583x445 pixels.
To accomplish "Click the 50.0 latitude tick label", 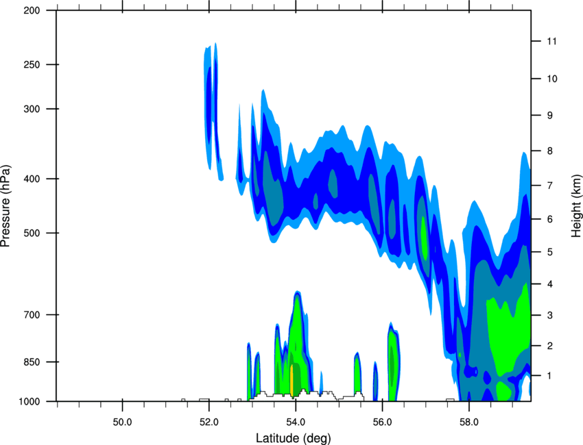I will tap(122, 422).
